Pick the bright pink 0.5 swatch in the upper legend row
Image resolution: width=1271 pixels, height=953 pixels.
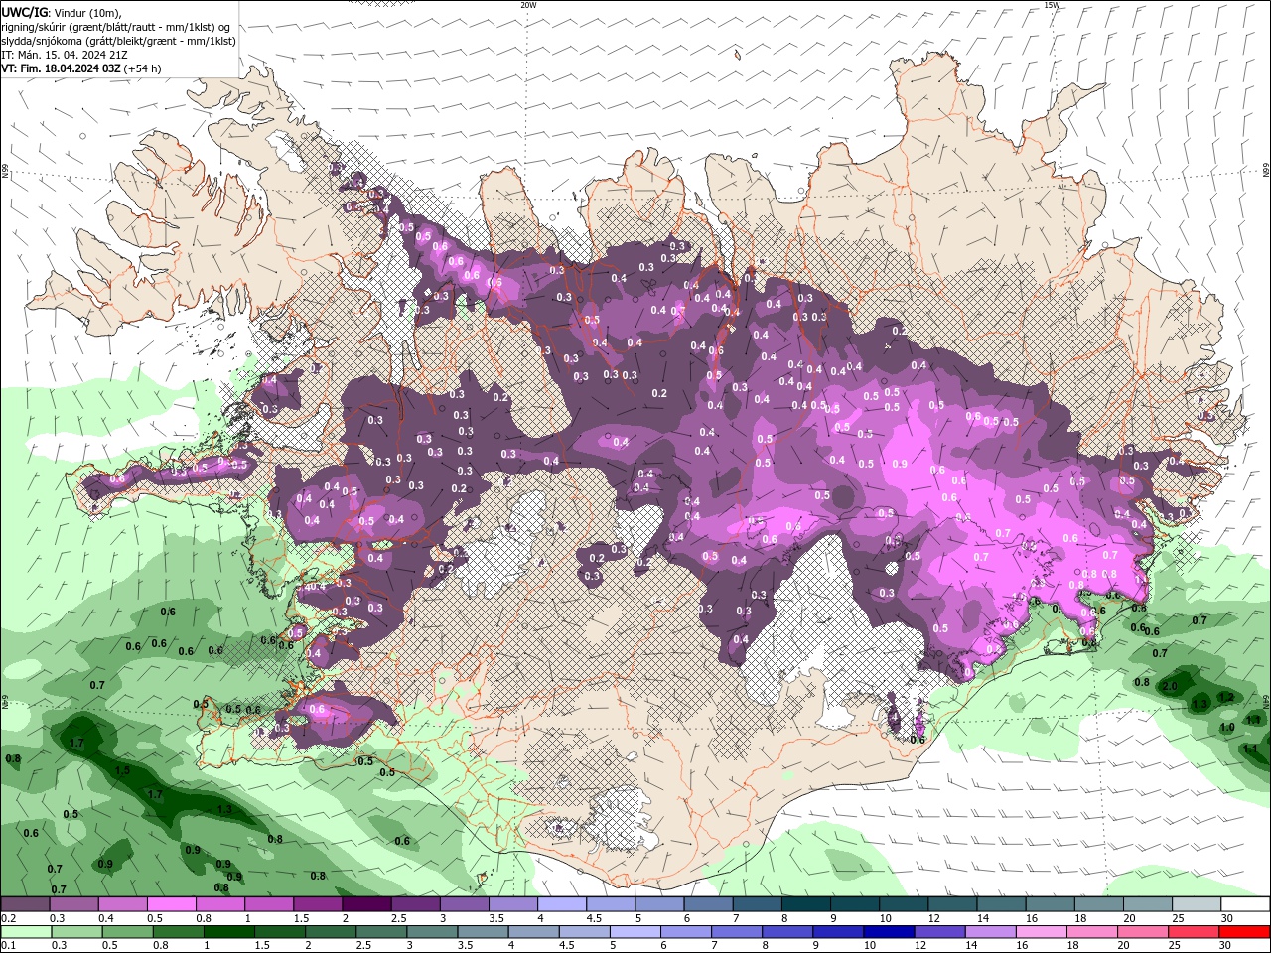click(x=171, y=904)
